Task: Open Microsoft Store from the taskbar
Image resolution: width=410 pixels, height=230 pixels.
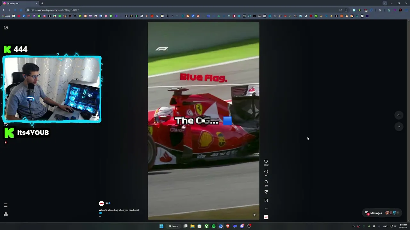Action: tap(199, 226)
